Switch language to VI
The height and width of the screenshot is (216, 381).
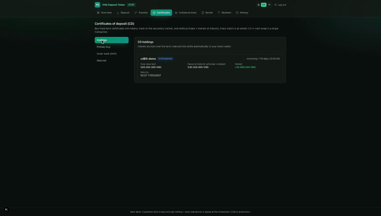click(269, 5)
